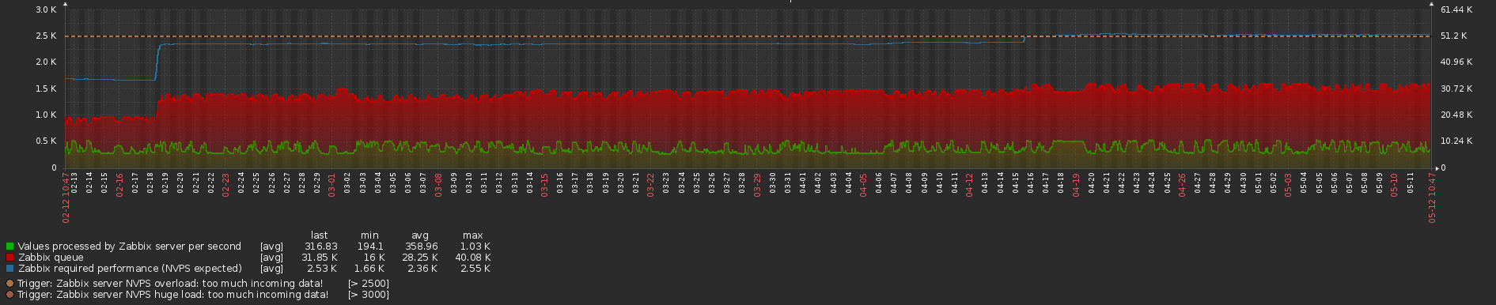Viewport: 1496px width, 305px height.
Task: Click the red 04-19 date marker
Action: coord(1076,184)
